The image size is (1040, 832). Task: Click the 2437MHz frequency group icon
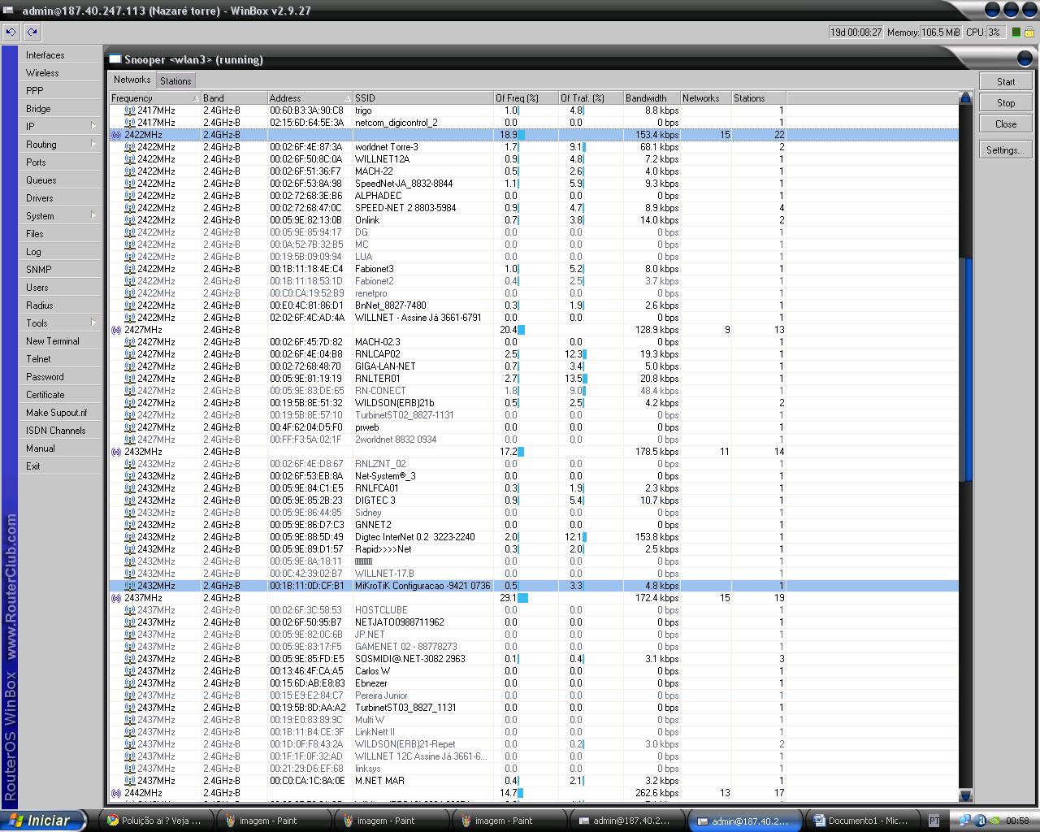[116, 598]
